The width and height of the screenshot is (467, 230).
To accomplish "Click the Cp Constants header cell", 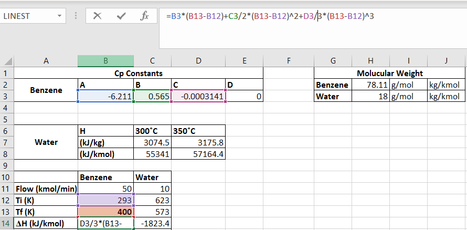I will (138, 73).
